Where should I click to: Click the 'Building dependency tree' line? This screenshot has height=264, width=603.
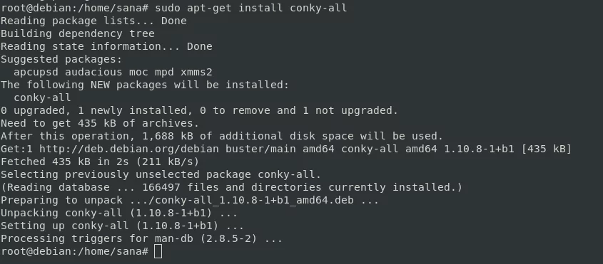(x=77, y=33)
